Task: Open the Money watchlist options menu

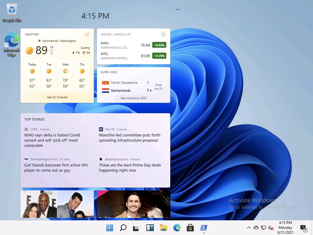Action: pos(163,34)
